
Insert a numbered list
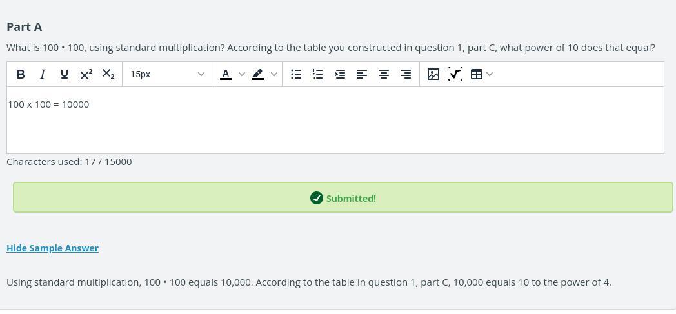tap(317, 74)
